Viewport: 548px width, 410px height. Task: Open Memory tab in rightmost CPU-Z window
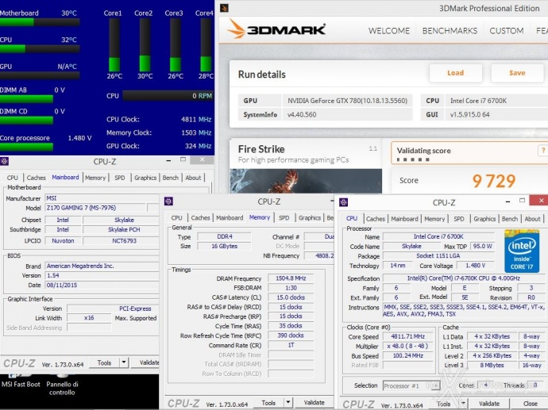point(434,219)
